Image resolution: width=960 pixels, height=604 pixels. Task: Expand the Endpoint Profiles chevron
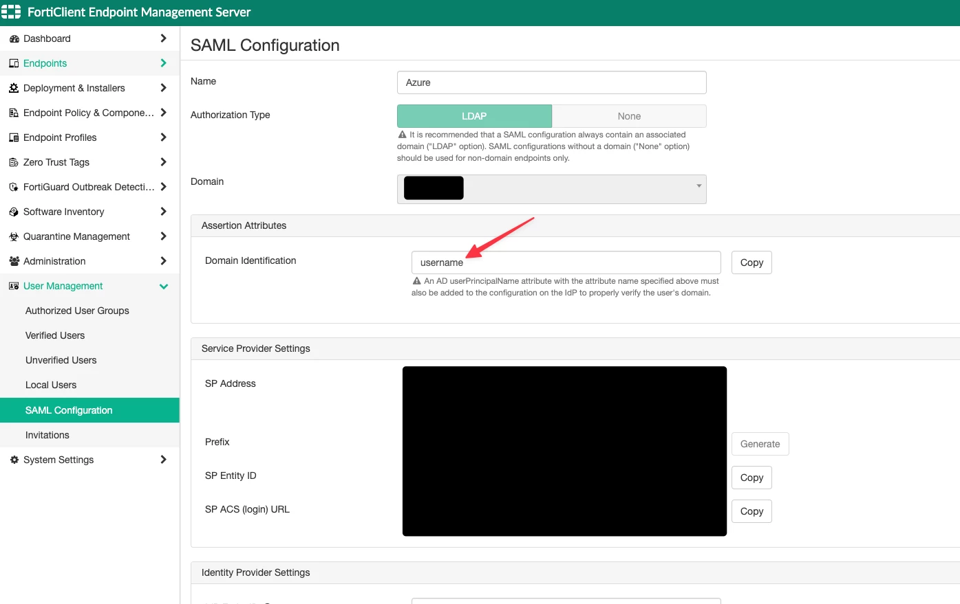(163, 137)
